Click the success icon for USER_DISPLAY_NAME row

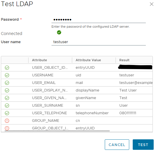tap(7, 90)
